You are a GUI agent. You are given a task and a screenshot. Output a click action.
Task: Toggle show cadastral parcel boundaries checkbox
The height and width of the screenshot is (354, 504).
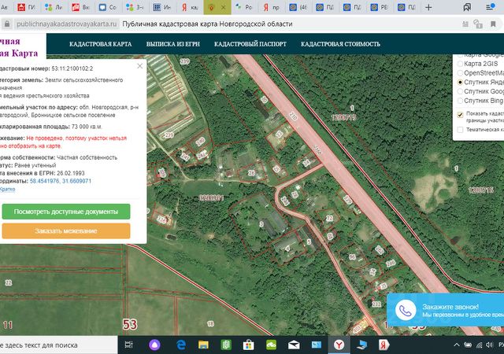(460, 114)
